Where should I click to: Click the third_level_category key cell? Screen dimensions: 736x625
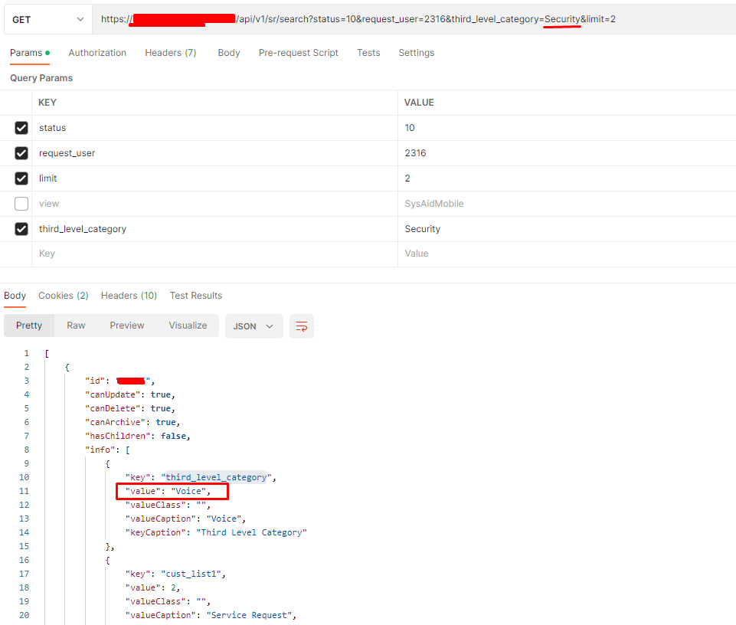(214, 229)
